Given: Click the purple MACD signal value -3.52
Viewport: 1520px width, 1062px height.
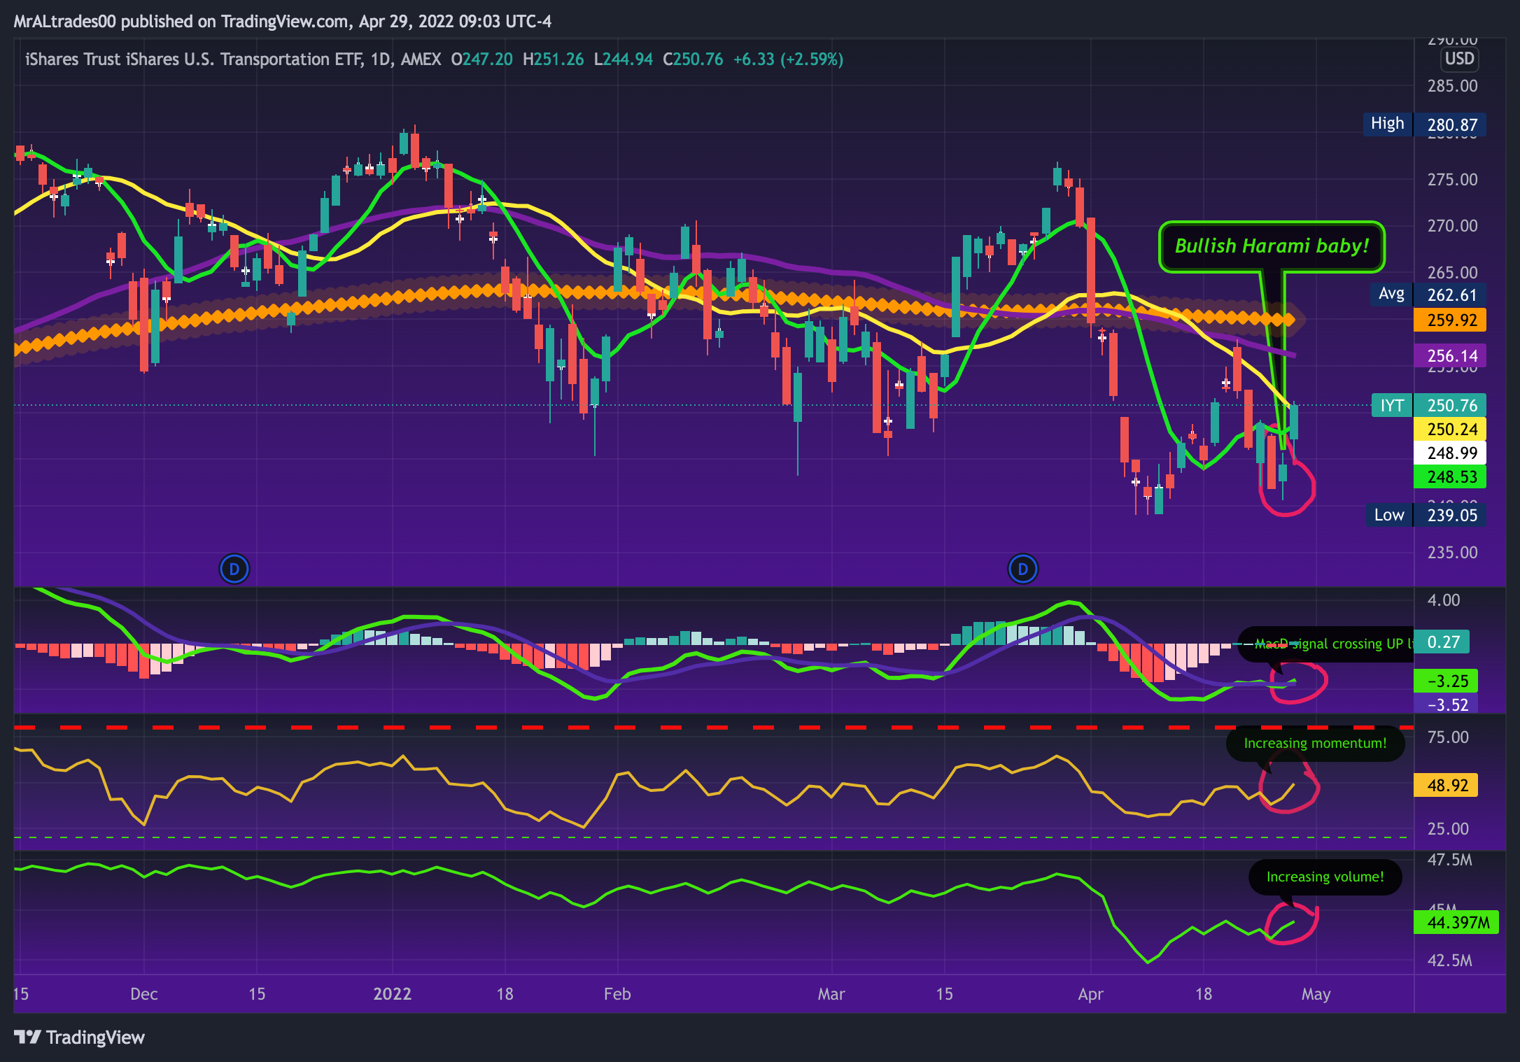Looking at the screenshot, I should pyautogui.click(x=1446, y=705).
